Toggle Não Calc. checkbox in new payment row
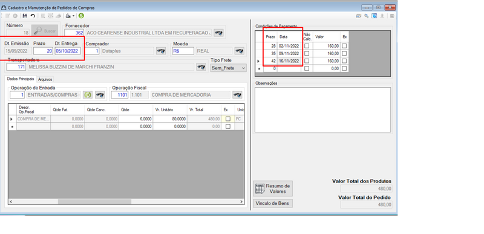 (x=307, y=68)
